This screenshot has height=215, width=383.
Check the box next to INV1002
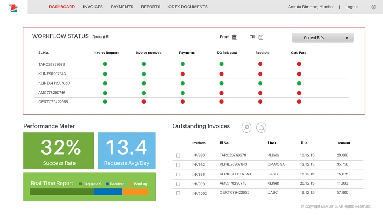(178, 193)
